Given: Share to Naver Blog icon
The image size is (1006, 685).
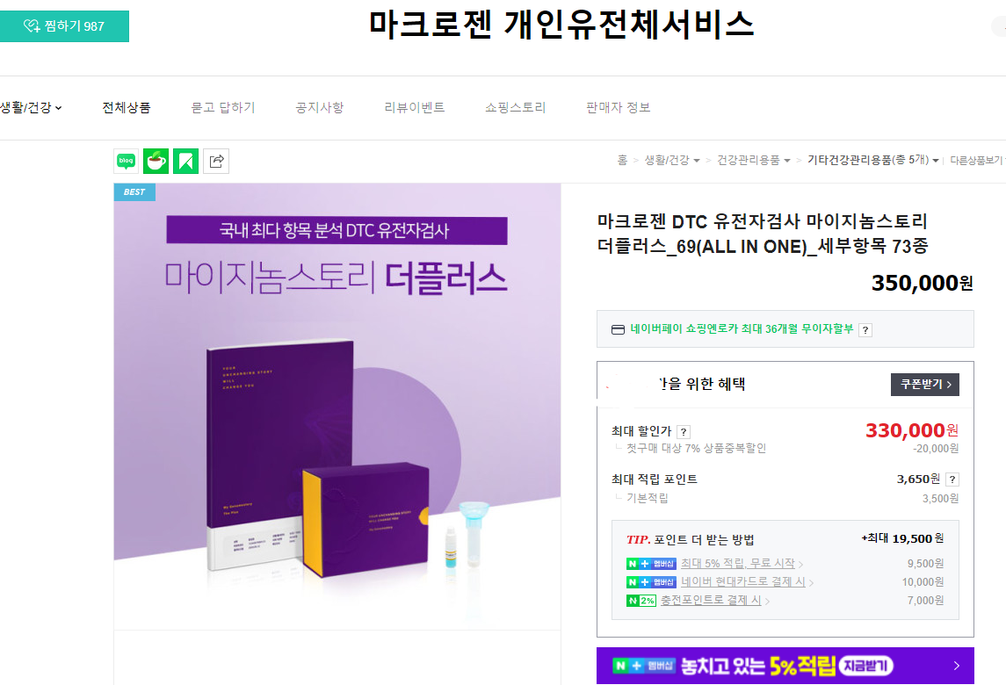Looking at the screenshot, I should click(x=127, y=161).
